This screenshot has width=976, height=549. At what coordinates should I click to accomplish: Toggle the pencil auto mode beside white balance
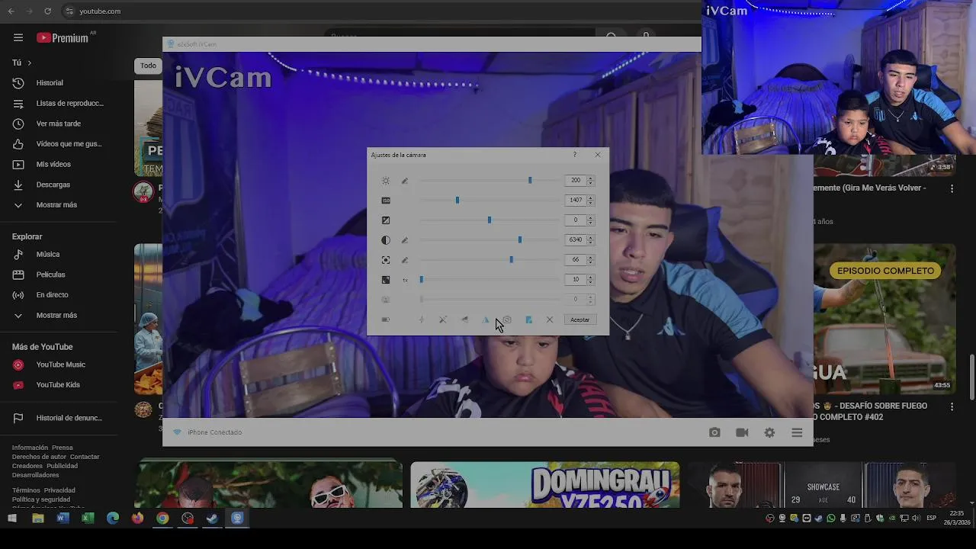405,240
